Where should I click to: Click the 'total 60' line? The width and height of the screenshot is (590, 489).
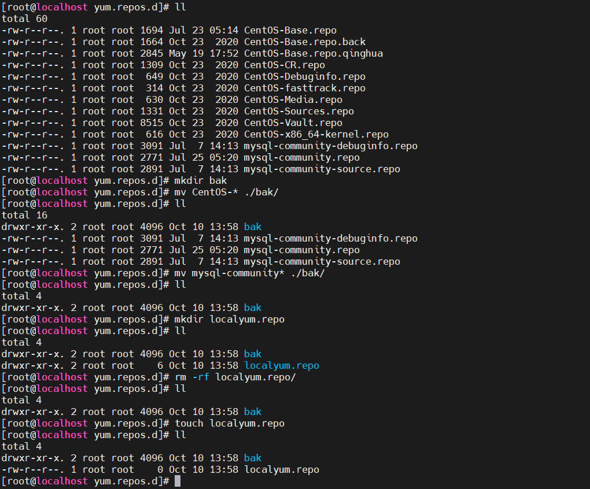24,19
